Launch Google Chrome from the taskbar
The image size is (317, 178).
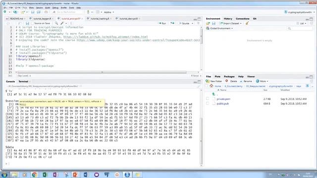[x=34, y=175]
